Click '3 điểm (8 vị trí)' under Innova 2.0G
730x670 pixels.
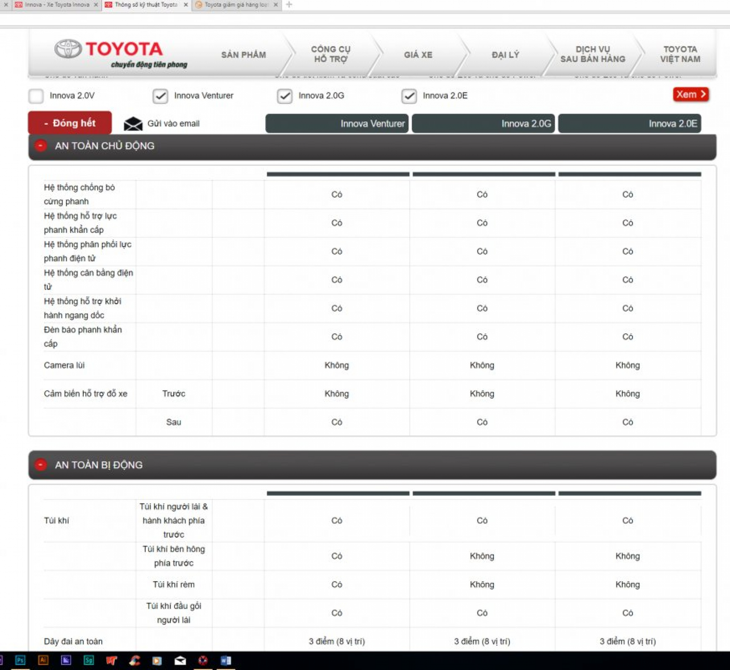[x=482, y=641]
